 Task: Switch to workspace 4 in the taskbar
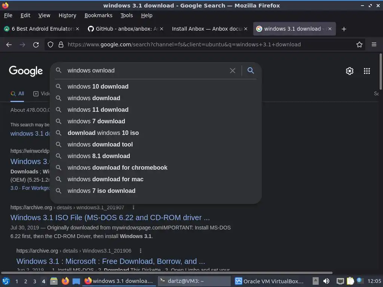pos(44,281)
